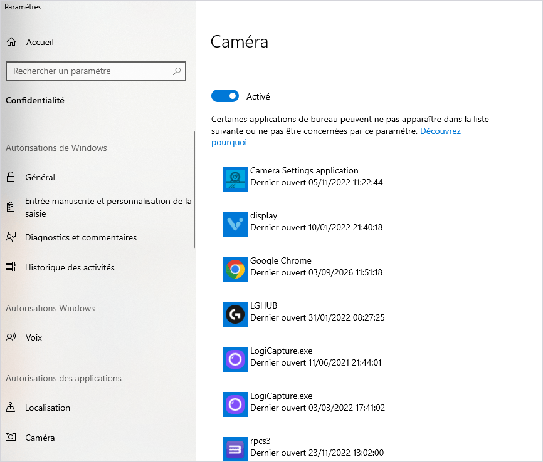This screenshot has width=543, height=462.
Task: Click Dernier ouvert 05/11/2022 11:22:44
Action: [x=317, y=182]
